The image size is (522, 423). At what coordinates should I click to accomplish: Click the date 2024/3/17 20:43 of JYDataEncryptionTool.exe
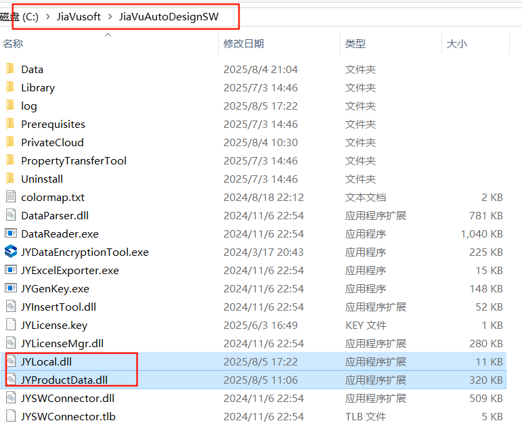263,252
